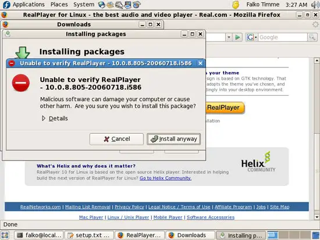
Task: Click the search magnifier icon
Action: click(312, 37)
